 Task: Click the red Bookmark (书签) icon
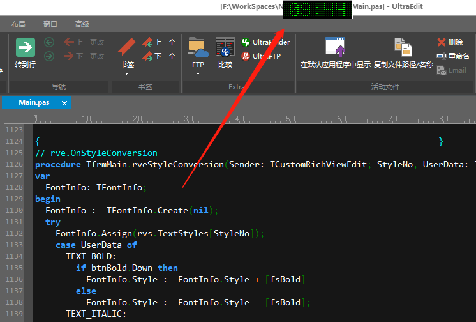tap(127, 47)
